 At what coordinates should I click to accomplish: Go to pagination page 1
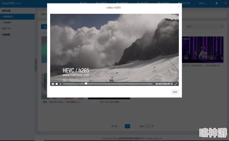[x=127, y=126]
